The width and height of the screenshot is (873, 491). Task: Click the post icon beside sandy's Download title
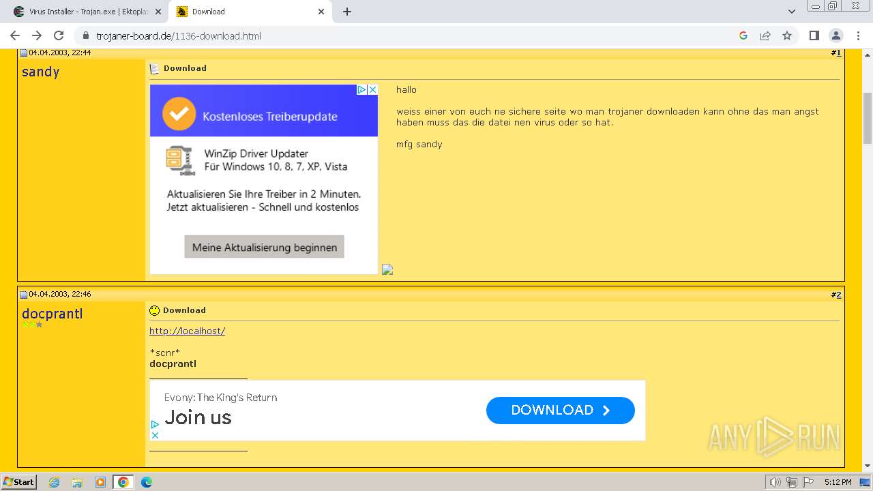[x=154, y=68]
